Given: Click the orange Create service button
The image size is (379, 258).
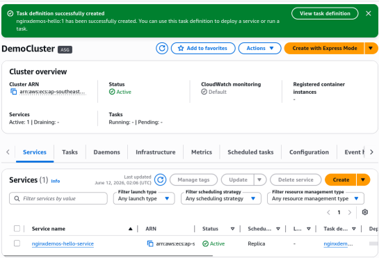Looking at the screenshot, I should 341,179.
